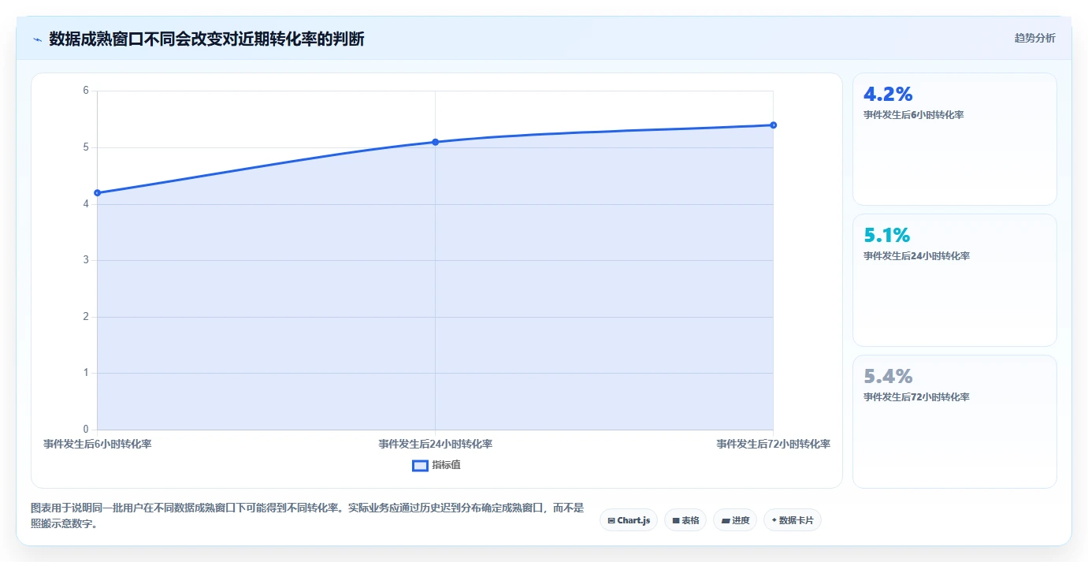Image resolution: width=1088 pixels, height=562 pixels.
Task: Click the 事件发生后6小时转化率 label under 4.2%
Action: click(x=914, y=115)
